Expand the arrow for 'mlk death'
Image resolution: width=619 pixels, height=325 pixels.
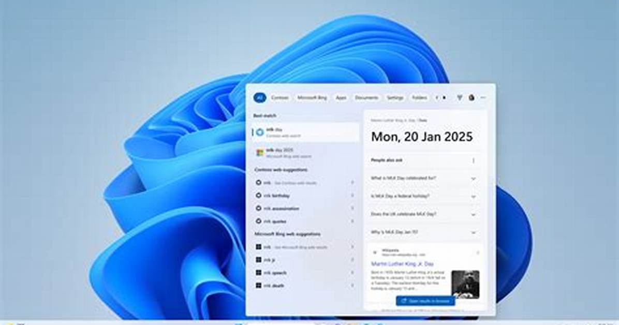352,285
